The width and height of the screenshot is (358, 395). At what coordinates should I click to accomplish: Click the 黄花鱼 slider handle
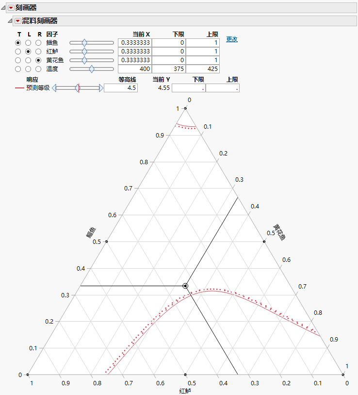point(84,60)
